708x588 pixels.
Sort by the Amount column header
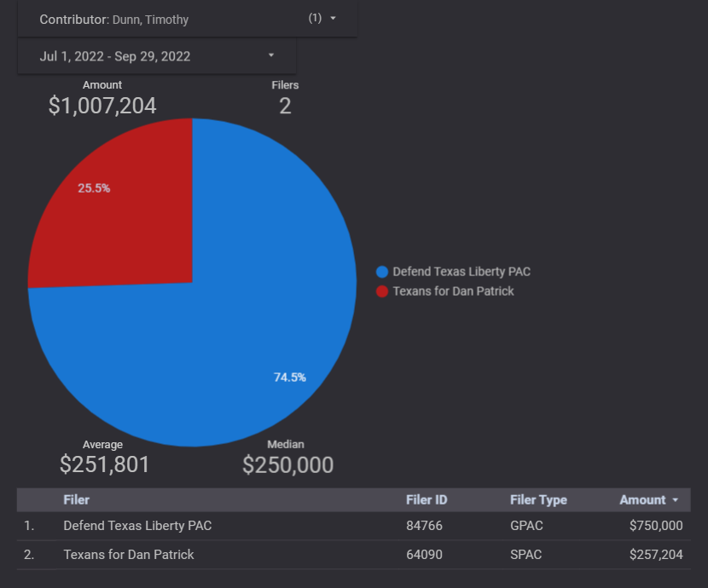[648, 499]
